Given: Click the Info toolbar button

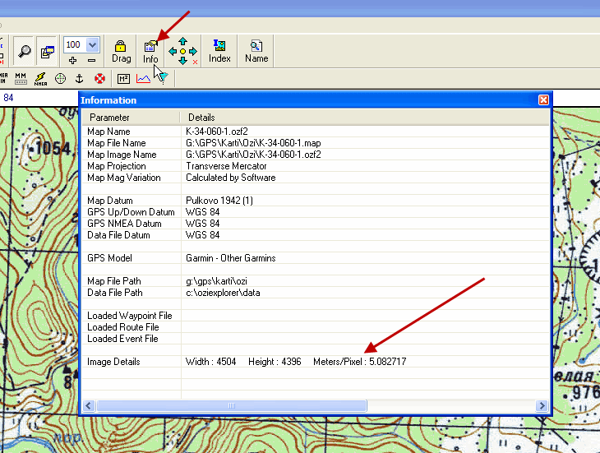Looking at the screenshot, I should click(150, 51).
